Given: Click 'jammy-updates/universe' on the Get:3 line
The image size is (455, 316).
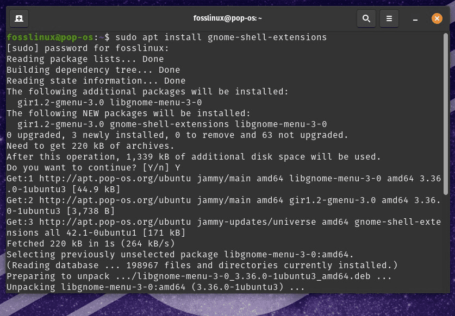Looking at the screenshot, I should click(x=256, y=222).
